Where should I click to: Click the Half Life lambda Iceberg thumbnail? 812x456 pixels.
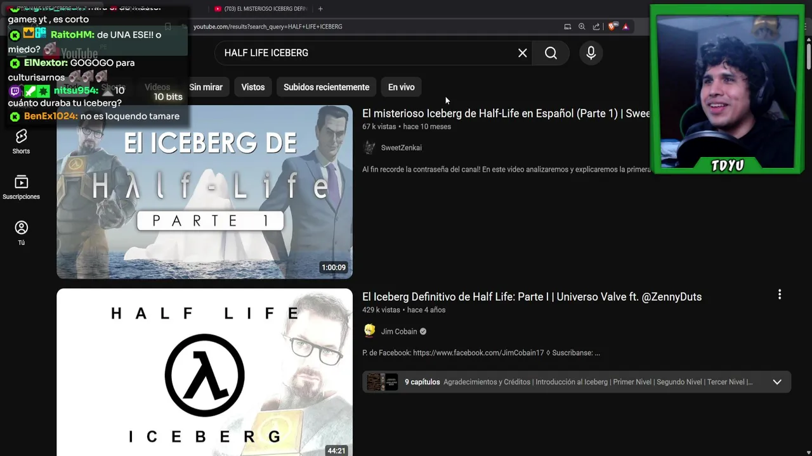(204, 372)
